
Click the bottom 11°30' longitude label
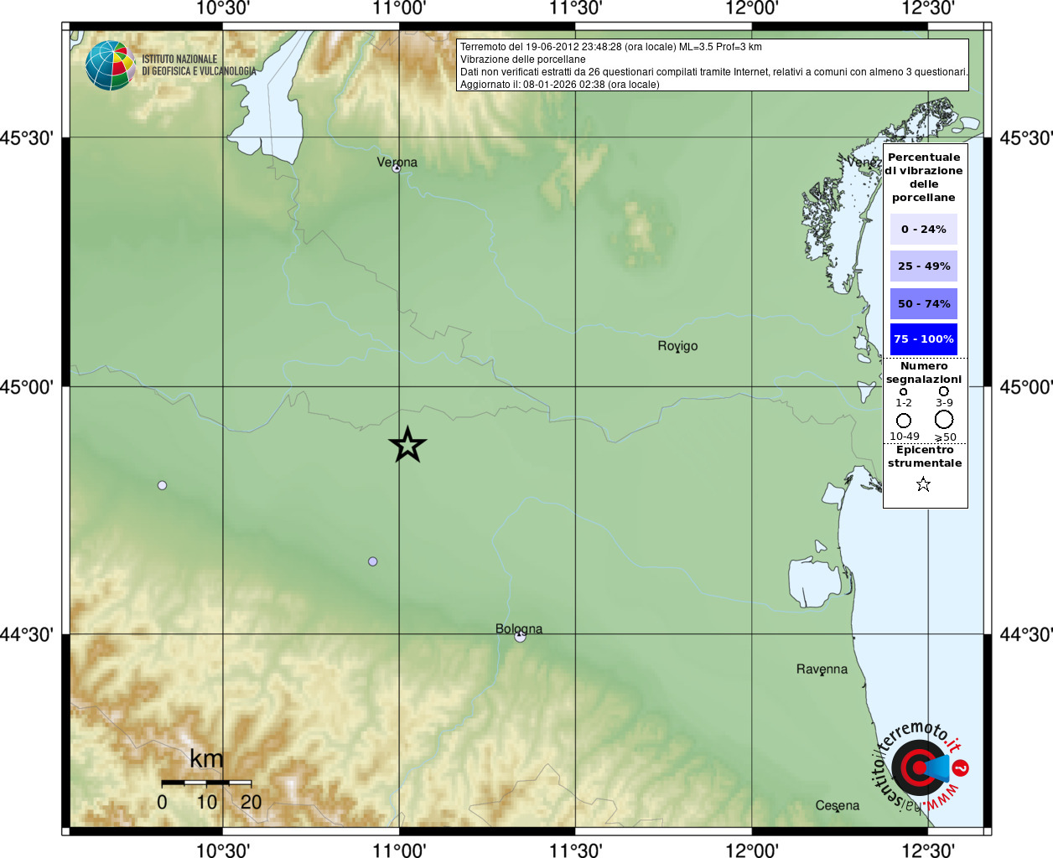[x=575, y=850]
